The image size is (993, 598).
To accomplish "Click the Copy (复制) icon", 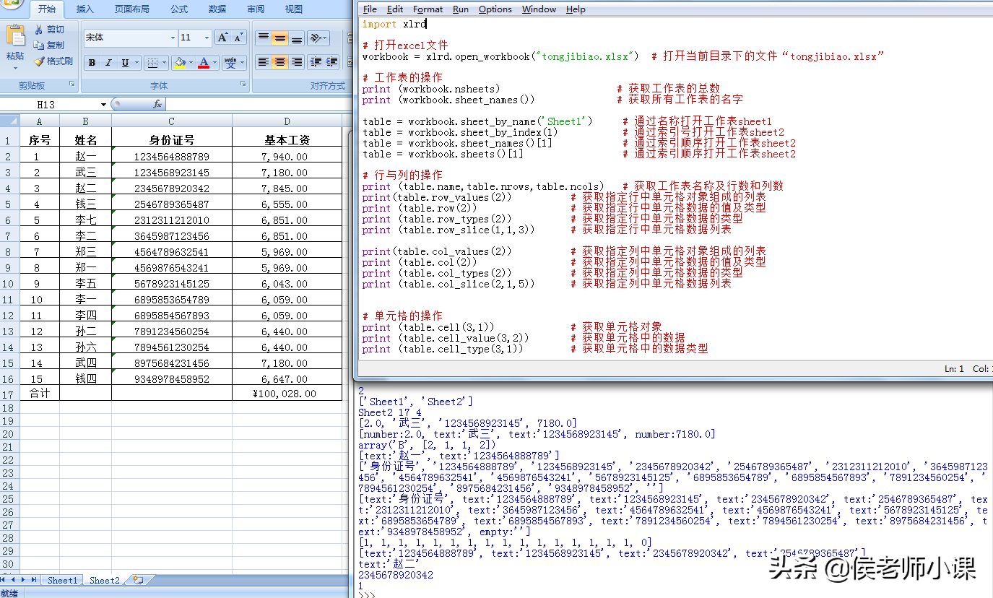I will point(39,45).
